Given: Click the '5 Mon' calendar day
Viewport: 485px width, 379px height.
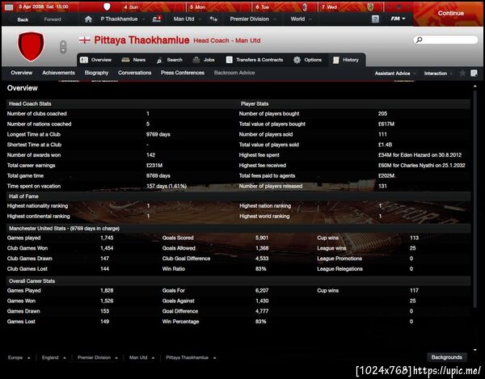Looking at the screenshot, I should pyautogui.click(x=198, y=6).
